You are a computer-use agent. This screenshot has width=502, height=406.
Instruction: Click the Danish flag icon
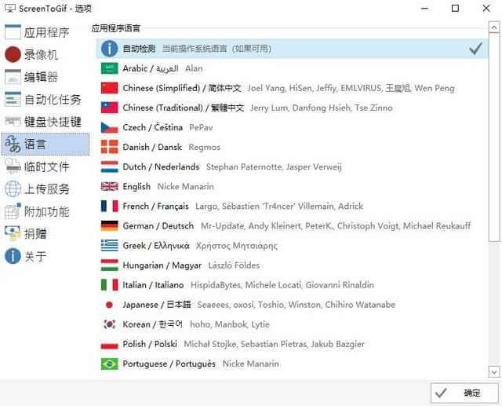coord(110,147)
